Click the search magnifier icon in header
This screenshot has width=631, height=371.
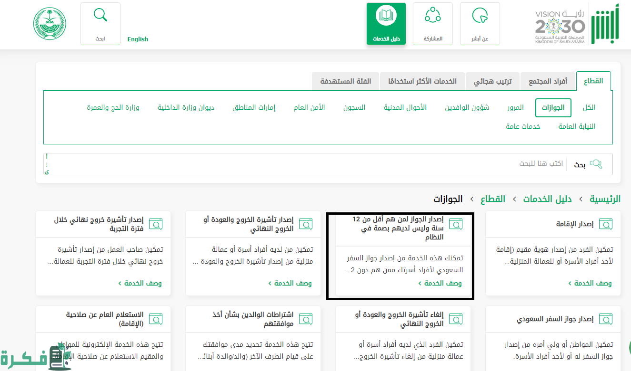click(100, 16)
